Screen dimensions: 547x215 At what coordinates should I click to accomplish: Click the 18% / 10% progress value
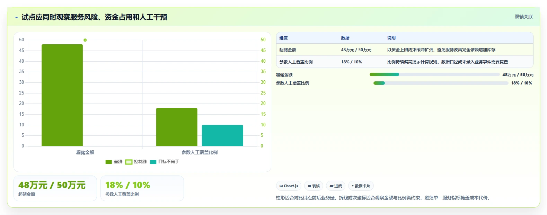(522, 83)
